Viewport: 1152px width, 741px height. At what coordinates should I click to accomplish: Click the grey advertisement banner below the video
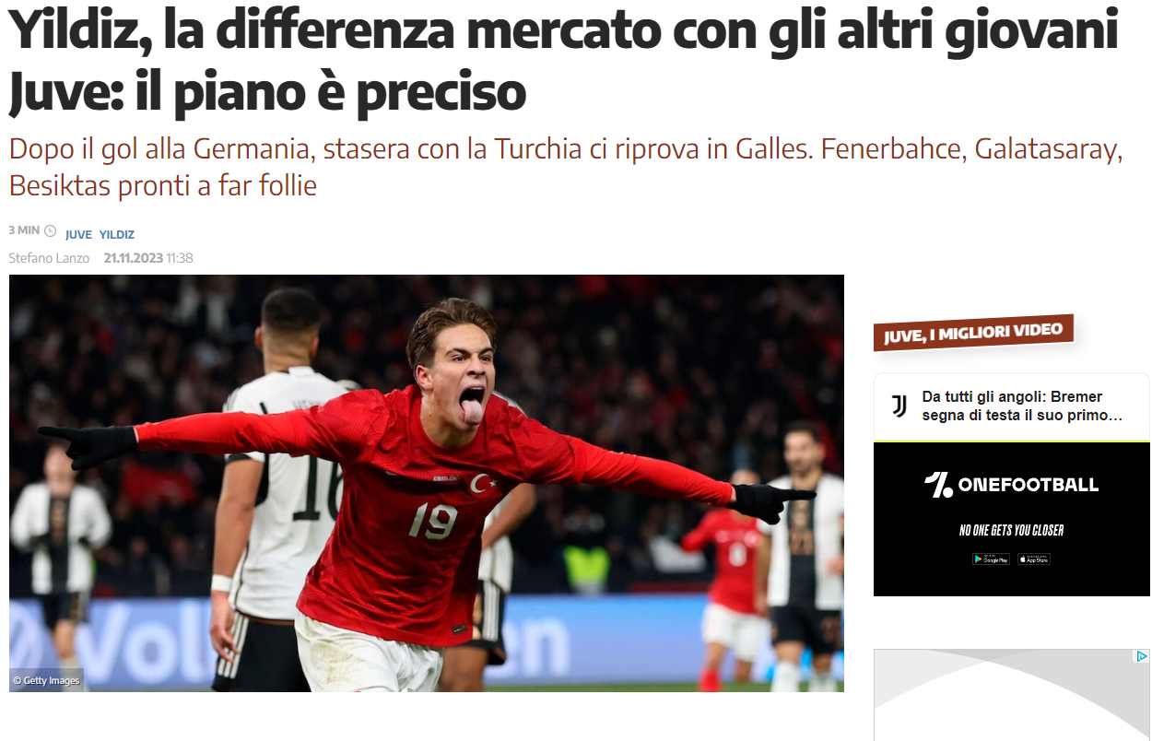(1012, 695)
